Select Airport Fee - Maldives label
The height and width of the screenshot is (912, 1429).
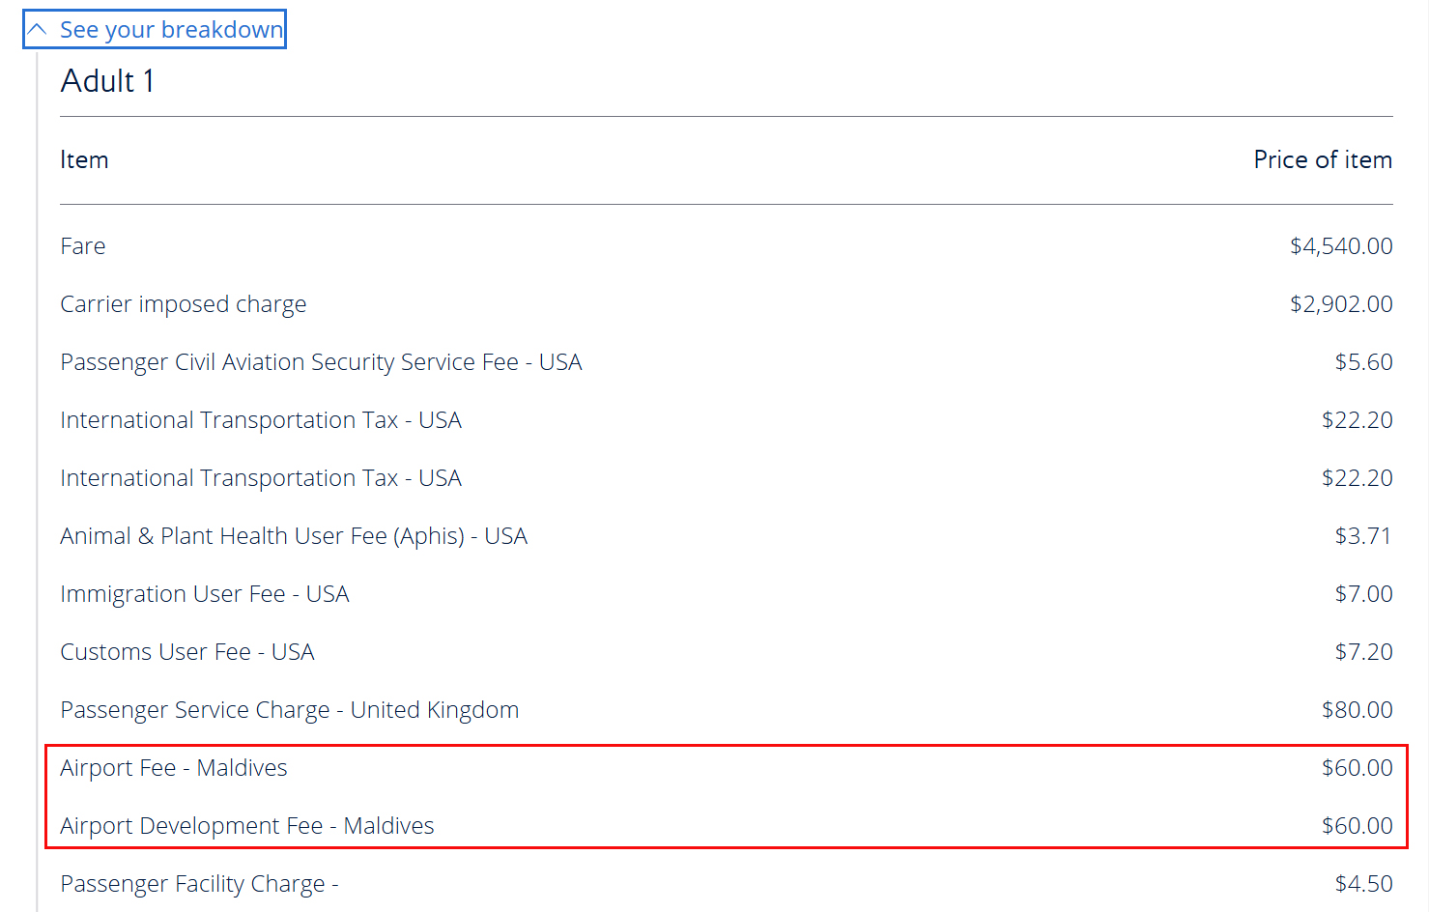[x=174, y=768]
